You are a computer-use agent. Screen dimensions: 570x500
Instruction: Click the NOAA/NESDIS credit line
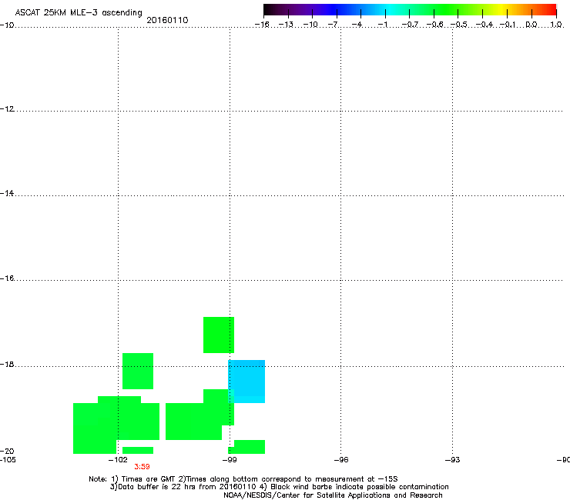pyautogui.click(x=333, y=495)
